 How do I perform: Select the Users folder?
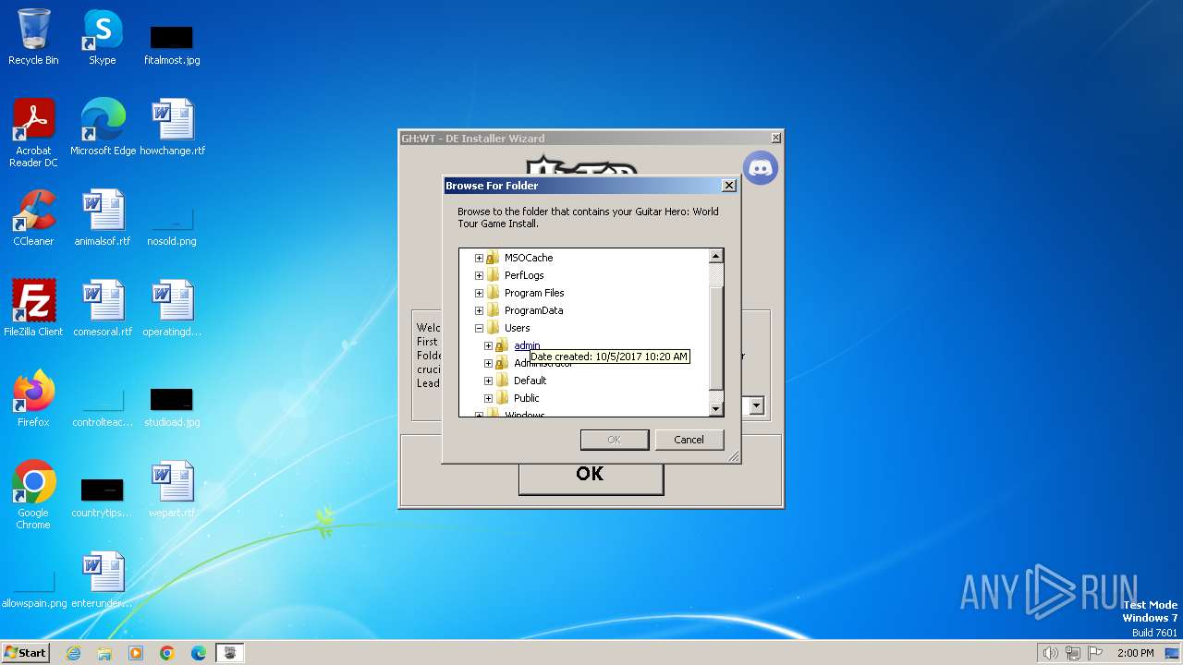[x=517, y=328]
